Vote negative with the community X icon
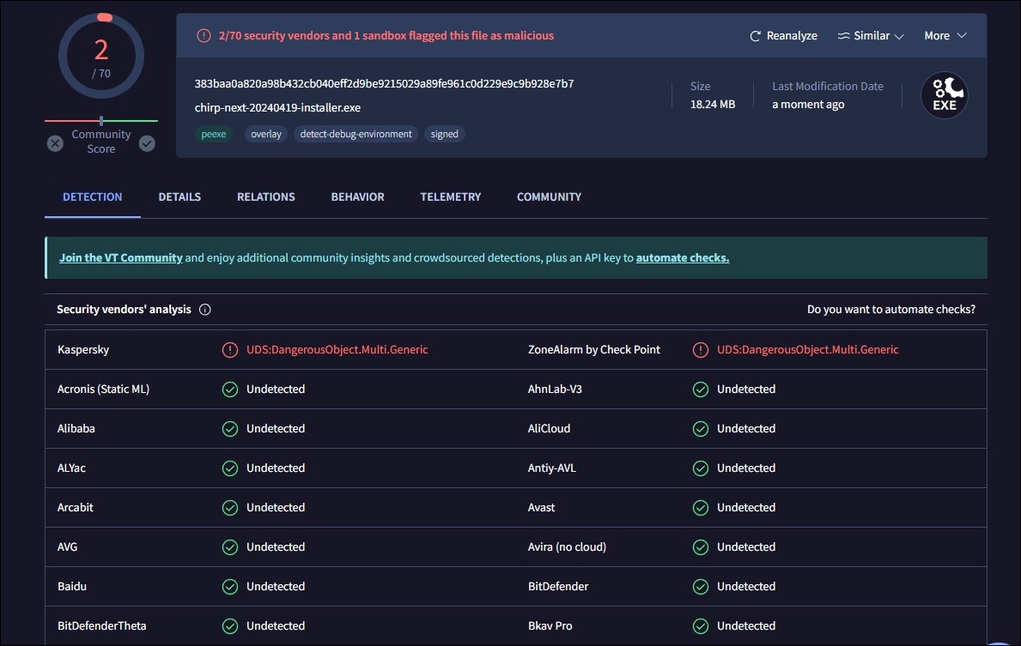 [55, 143]
